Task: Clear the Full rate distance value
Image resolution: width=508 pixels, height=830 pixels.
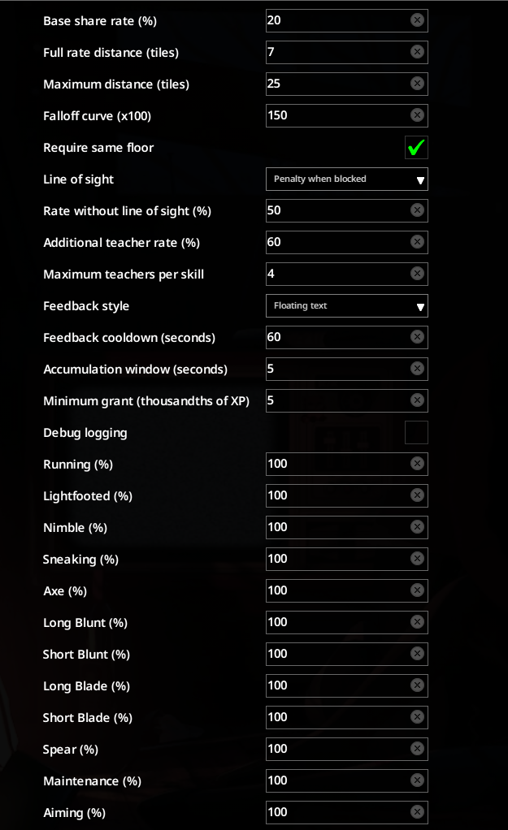Action: (418, 52)
